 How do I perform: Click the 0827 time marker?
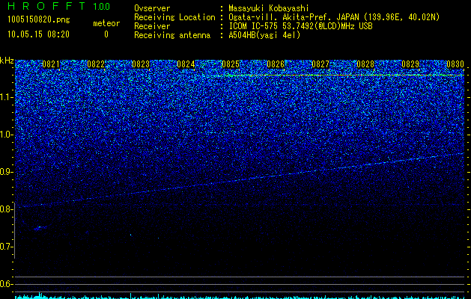point(320,64)
